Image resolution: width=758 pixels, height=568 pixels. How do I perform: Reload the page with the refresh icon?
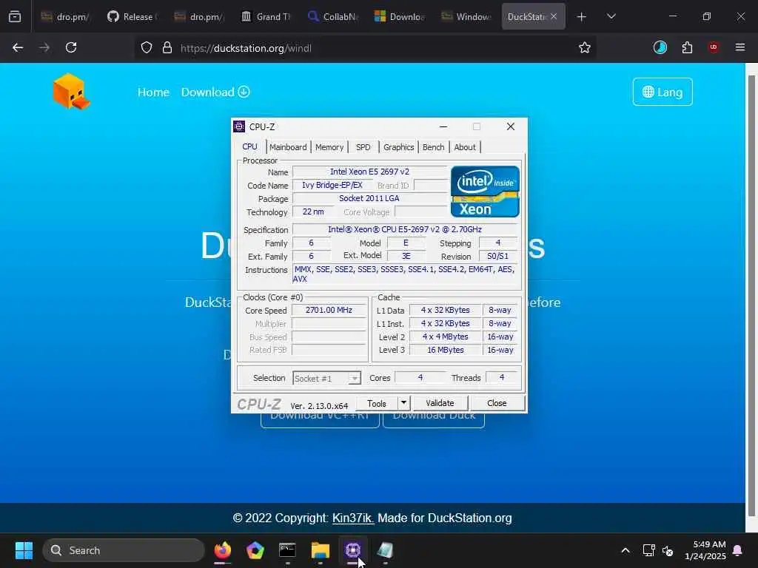[71, 47]
